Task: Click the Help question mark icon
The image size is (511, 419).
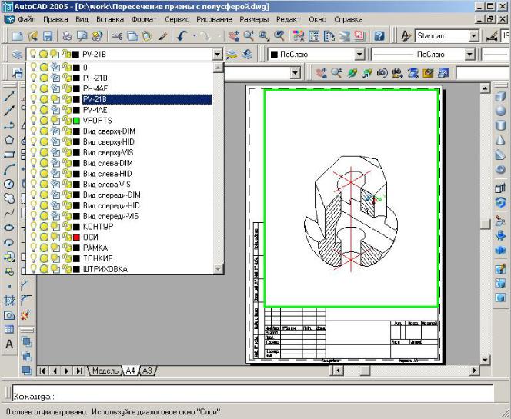Action: pos(379,35)
